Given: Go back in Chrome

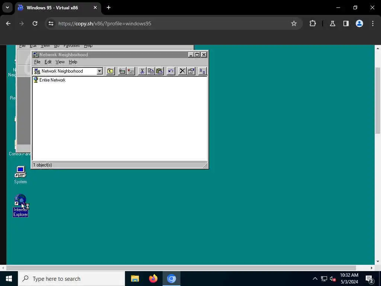Looking at the screenshot, I should [8, 23].
